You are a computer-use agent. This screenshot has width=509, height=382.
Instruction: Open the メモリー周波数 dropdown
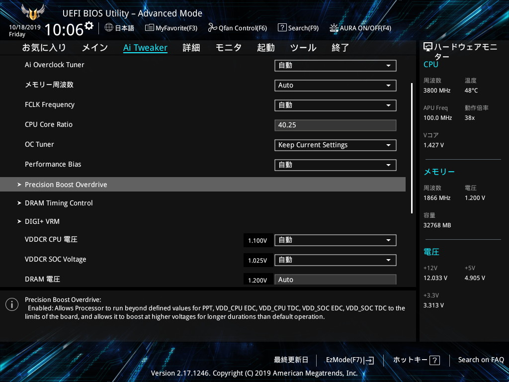point(336,86)
